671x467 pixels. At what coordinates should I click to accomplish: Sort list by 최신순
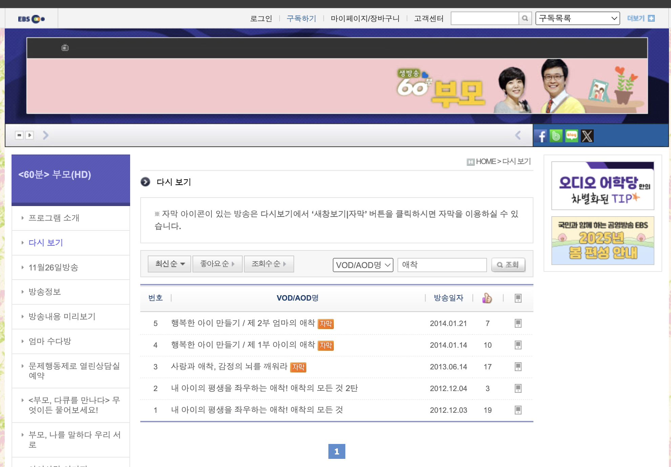[169, 264]
